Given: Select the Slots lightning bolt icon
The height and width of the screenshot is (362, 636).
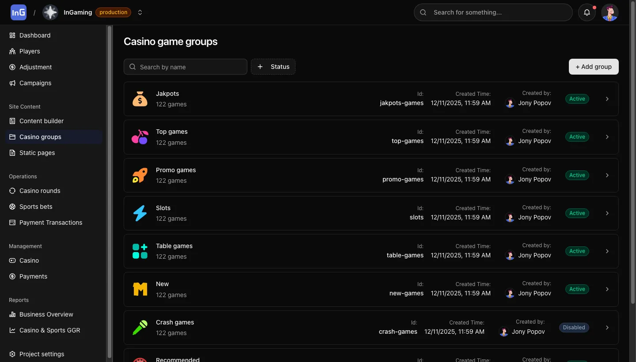Looking at the screenshot, I should (140, 213).
